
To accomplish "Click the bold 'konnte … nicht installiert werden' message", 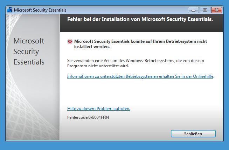I will pos(140,44).
